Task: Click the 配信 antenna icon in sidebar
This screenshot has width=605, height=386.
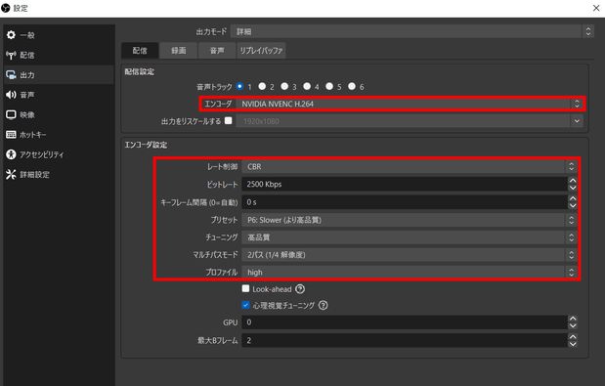Action: pyautogui.click(x=11, y=55)
